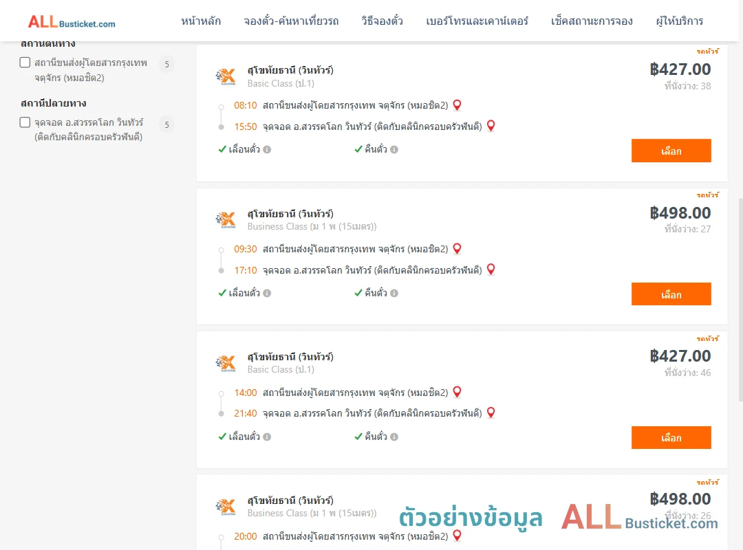
Task: Click คืนตั๋ว info icon on 14:00 trip
Action: coord(394,437)
